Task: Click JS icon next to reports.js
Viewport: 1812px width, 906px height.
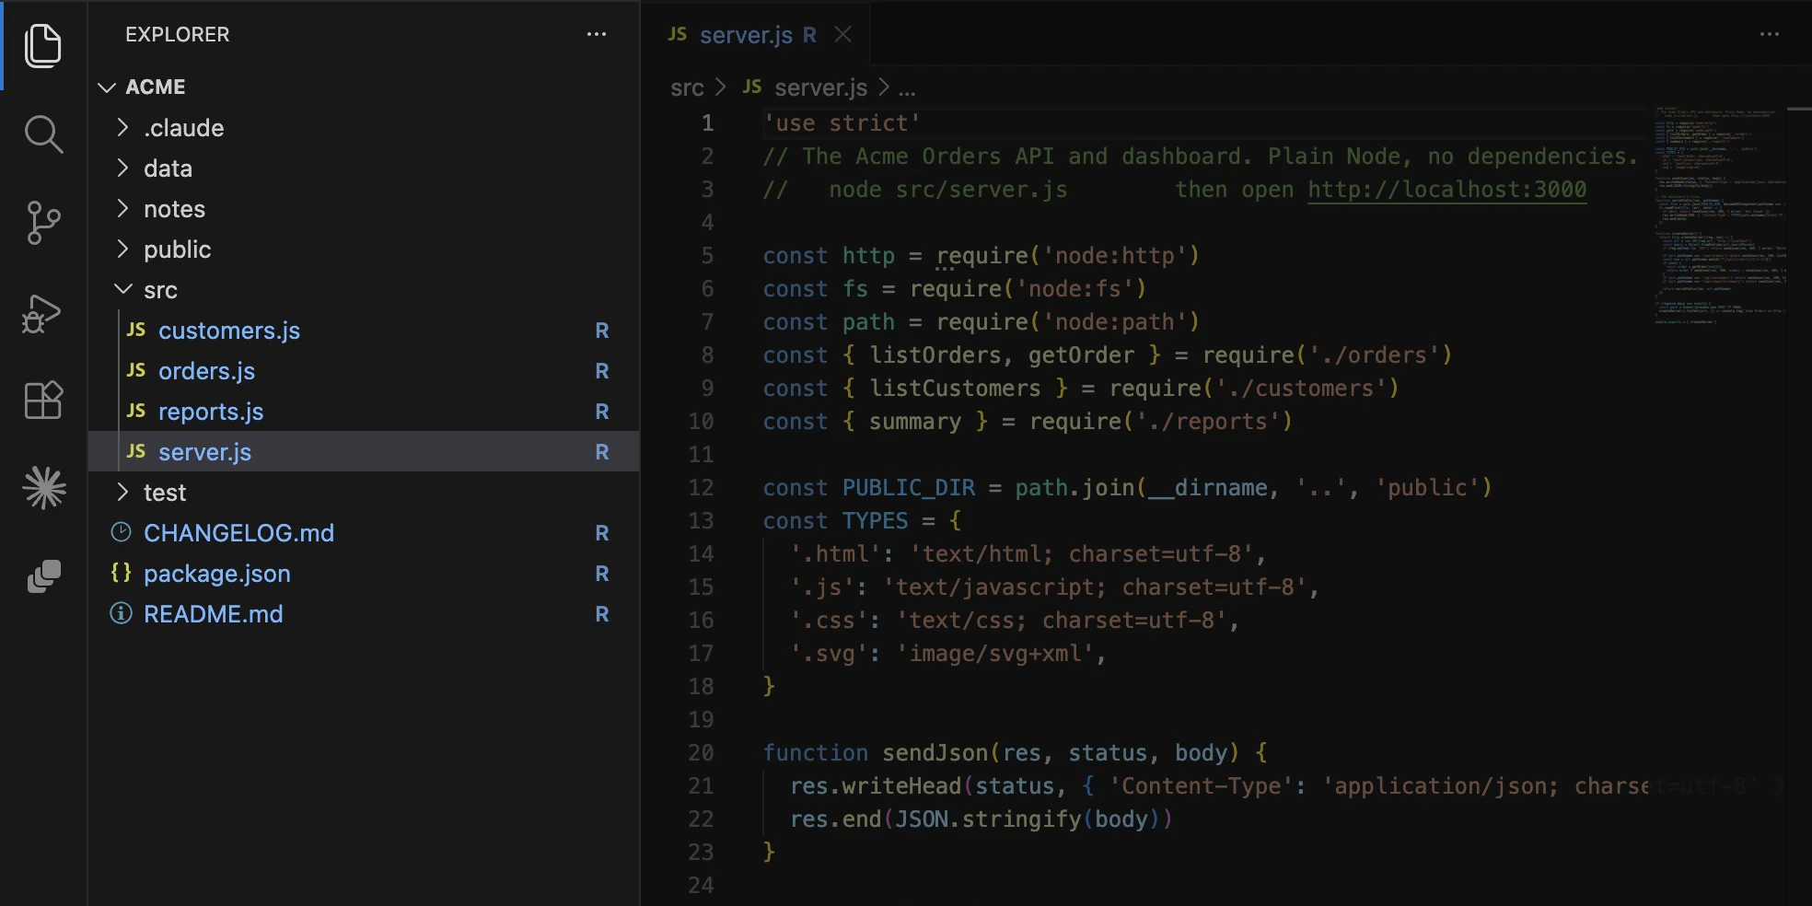Action: tap(136, 411)
